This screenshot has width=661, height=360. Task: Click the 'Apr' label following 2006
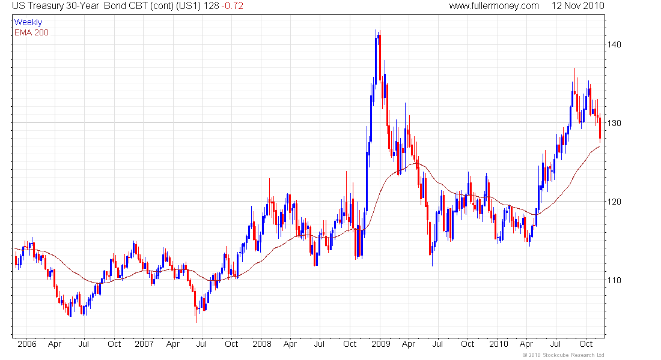pos(54,344)
